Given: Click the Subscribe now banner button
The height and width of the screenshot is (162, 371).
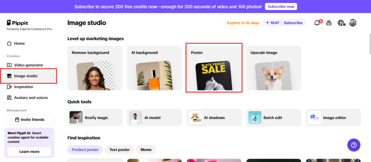Looking at the screenshot, I should point(281,6).
